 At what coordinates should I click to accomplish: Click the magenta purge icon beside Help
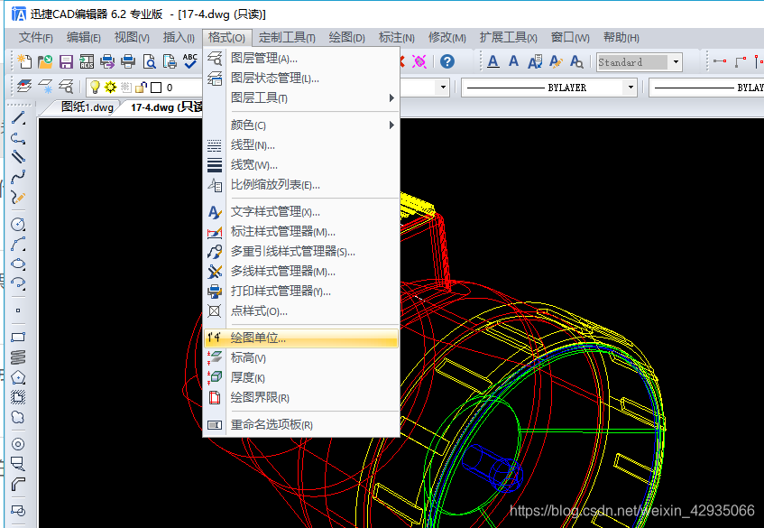coord(419,61)
